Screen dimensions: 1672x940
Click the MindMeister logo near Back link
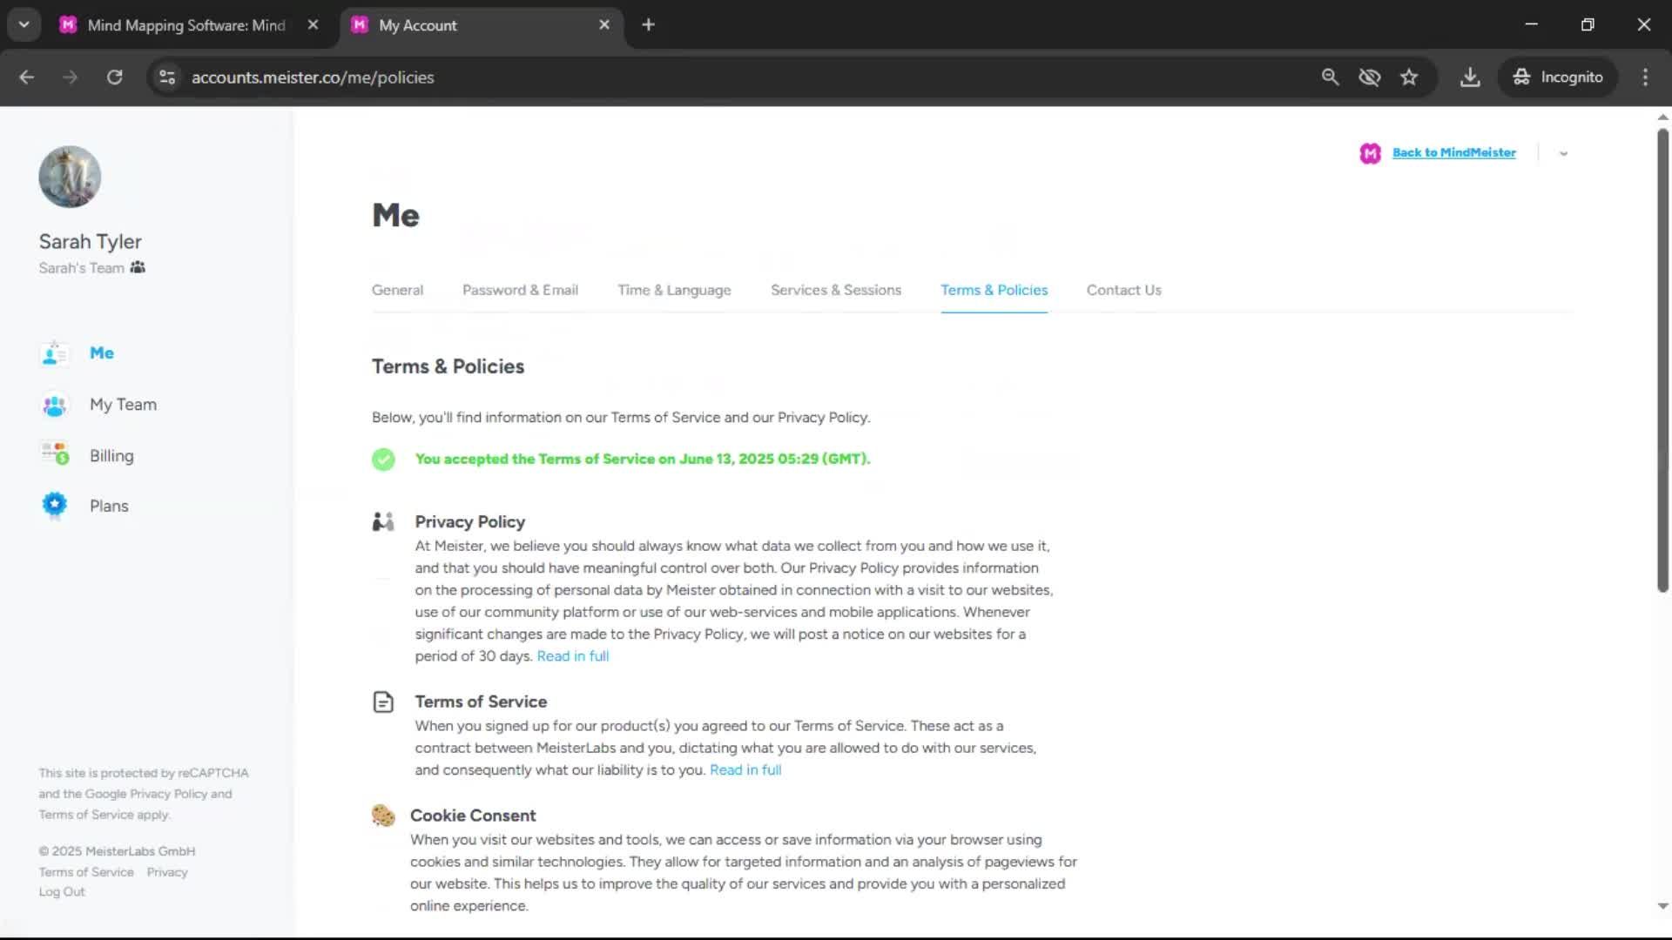click(x=1370, y=153)
